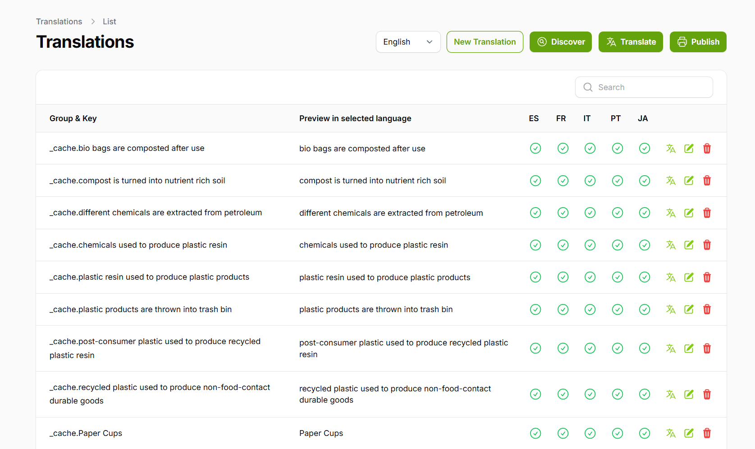Delete chemicals used to produce plastic resin row
Image resolution: width=755 pixels, height=449 pixels.
tap(707, 245)
